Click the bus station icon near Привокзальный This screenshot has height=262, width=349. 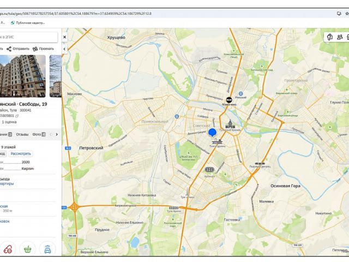(177, 116)
